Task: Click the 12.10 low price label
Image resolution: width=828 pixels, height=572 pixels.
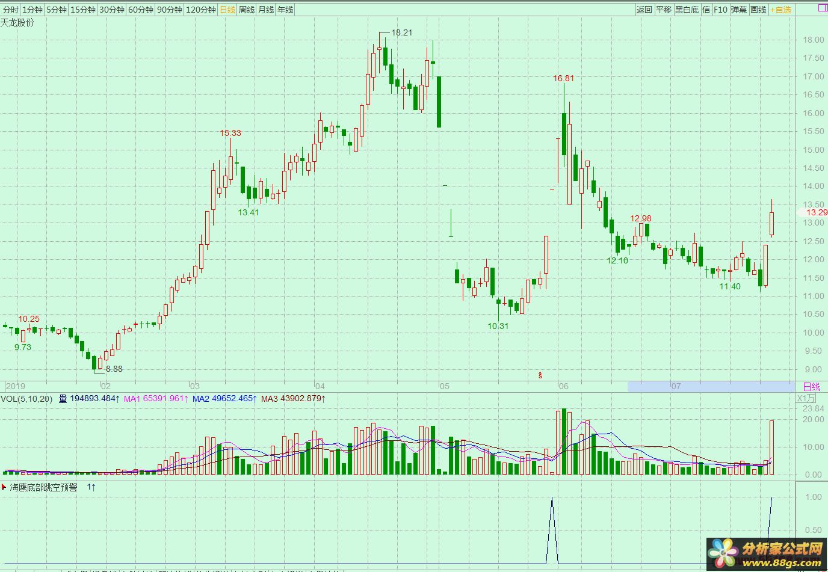Action: (617, 260)
